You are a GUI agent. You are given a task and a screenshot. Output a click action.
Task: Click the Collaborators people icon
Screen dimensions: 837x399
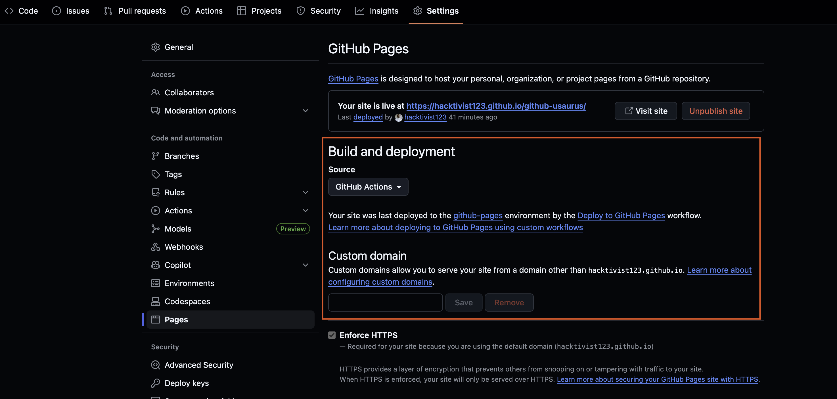point(156,93)
